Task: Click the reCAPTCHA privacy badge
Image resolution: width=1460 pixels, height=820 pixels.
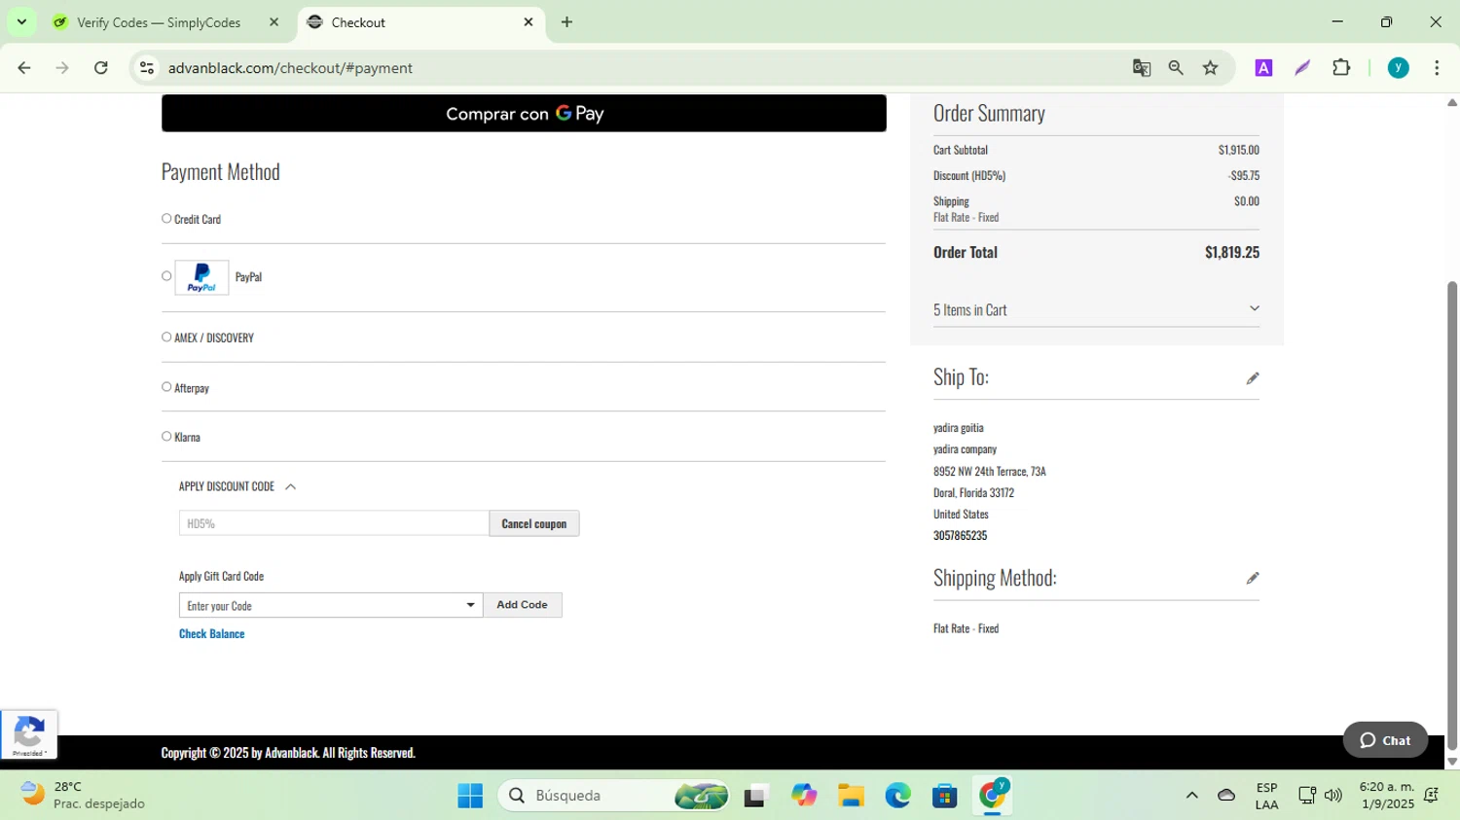Action: pos(29,734)
